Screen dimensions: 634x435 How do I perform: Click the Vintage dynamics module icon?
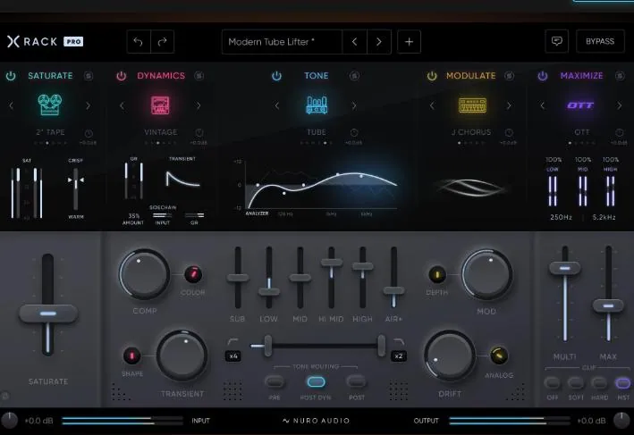[x=160, y=105]
